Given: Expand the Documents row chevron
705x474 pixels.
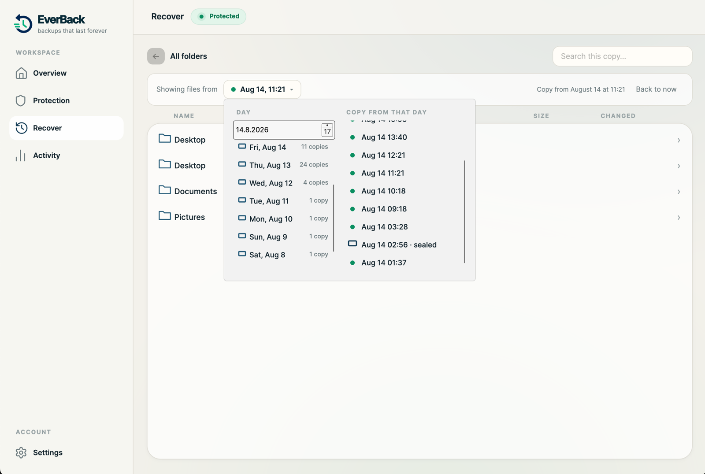Looking at the screenshot, I should [679, 192].
